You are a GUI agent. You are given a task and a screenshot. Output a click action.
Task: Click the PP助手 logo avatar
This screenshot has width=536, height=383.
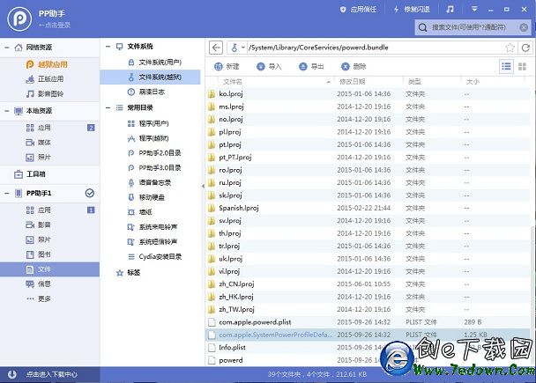[x=19, y=18]
